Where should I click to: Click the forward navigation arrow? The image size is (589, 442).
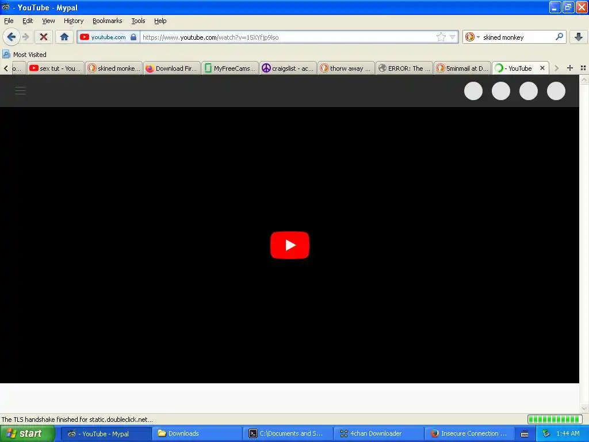[x=26, y=37]
